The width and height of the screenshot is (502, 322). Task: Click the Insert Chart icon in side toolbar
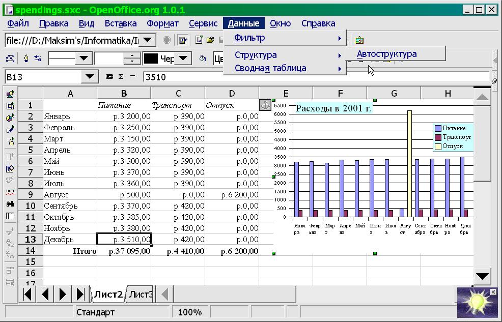(10, 118)
